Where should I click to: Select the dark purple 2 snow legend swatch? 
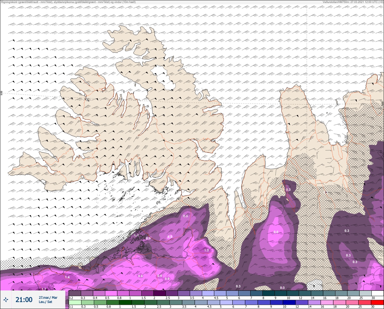click(x=159, y=293)
